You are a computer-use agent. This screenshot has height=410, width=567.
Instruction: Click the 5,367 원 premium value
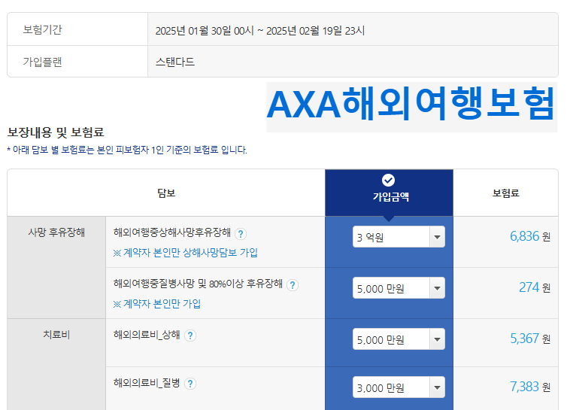point(530,339)
